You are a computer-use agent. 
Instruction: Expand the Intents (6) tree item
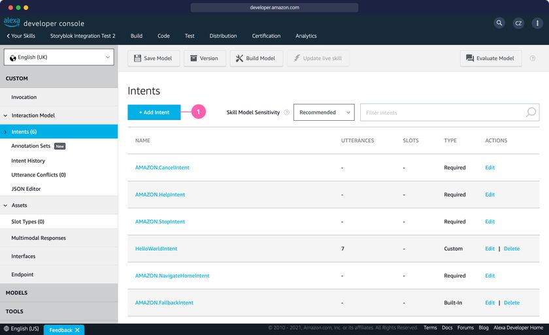[5, 132]
